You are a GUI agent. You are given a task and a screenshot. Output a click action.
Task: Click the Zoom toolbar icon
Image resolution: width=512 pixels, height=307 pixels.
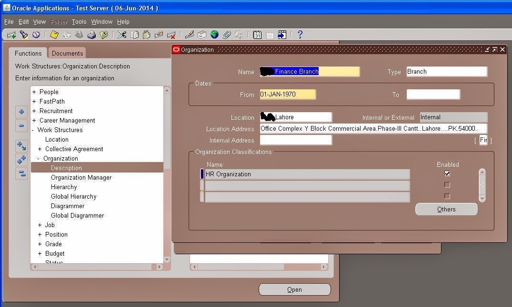(x=202, y=35)
